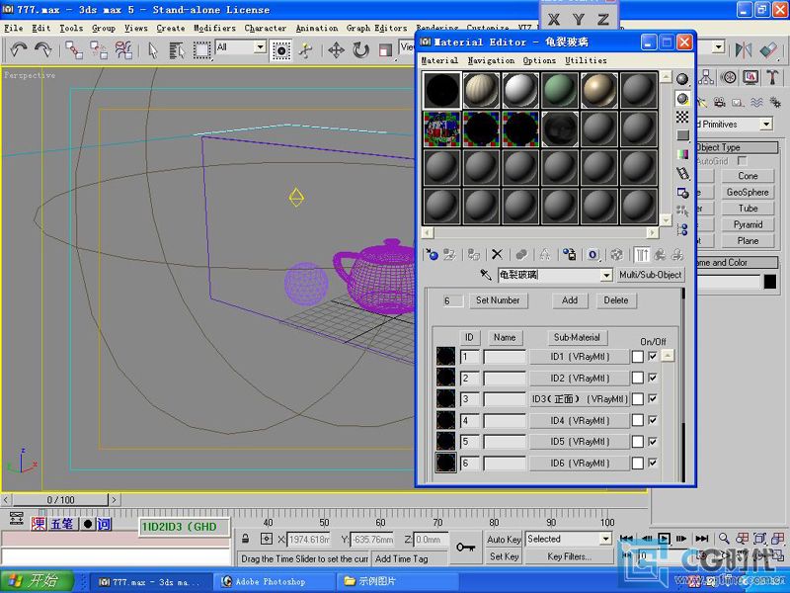The height and width of the screenshot is (593, 790).
Task: Open the Character menu
Action: [265, 29]
